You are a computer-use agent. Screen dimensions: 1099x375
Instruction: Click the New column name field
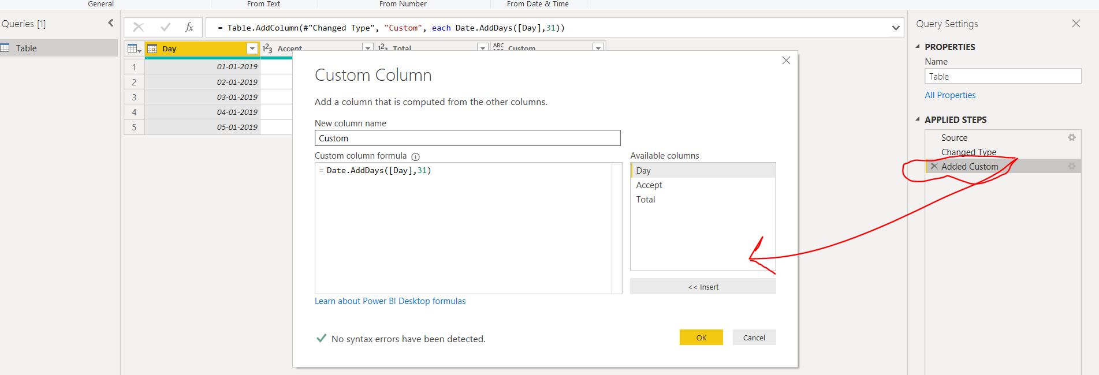pos(468,138)
